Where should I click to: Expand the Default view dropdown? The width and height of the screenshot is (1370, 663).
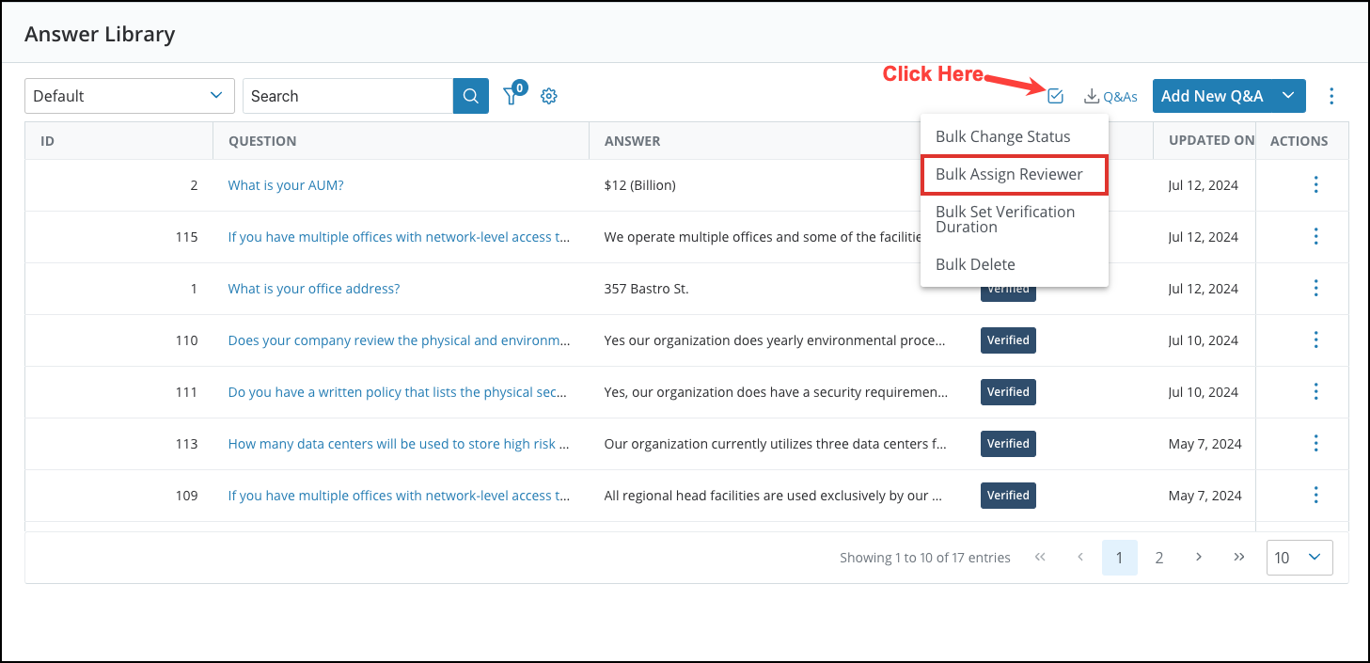coord(129,96)
